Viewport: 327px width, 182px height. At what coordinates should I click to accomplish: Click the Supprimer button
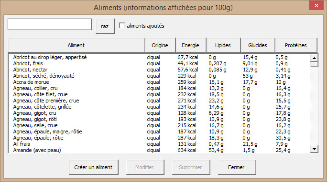click(x=191, y=167)
